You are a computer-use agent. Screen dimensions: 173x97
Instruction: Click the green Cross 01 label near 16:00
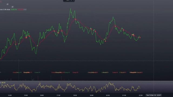coord(37,72)
